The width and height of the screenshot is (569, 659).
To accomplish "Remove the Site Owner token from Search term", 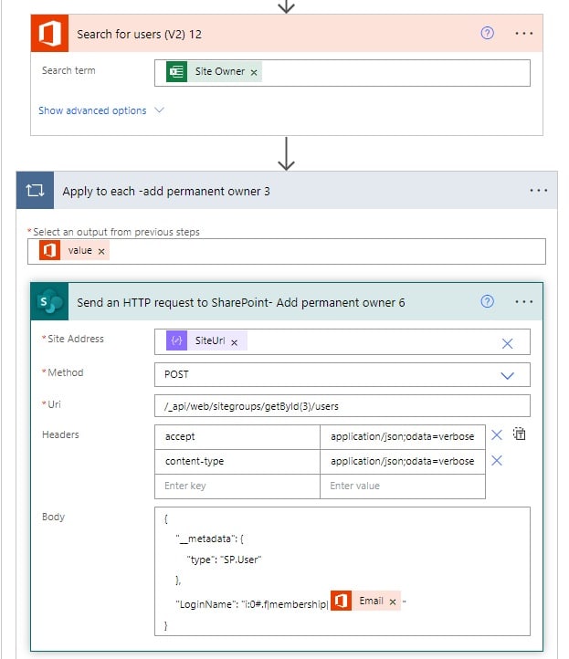I will pyautogui.click(x=254, y=72).
